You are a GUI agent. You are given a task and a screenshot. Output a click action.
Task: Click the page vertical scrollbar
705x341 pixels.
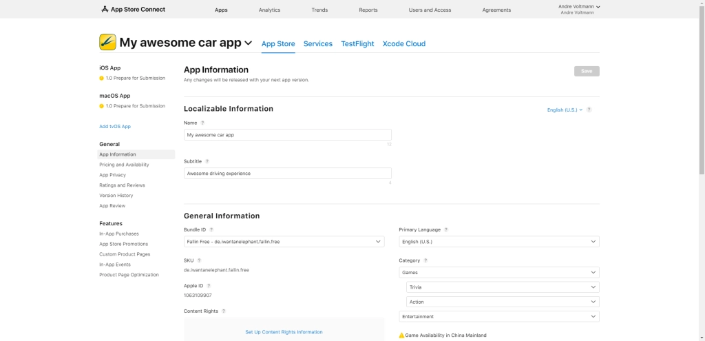[702, 90]
